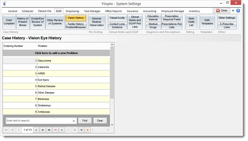This screenshot has width=248, height=141.
Task: Select the Strabismus row
Action: click(56, 105)
